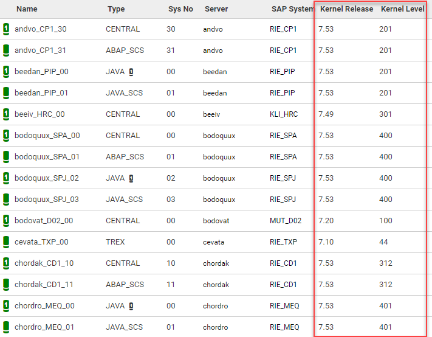The image size is (432, 337).
Task: Click the small JAVA badge icon in beedan_PIP_00 row
Action: [x=131, y=72]
